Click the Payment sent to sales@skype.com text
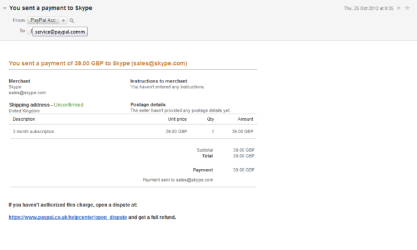The height and width of the screenshot is (250, 417). [178, 180]
